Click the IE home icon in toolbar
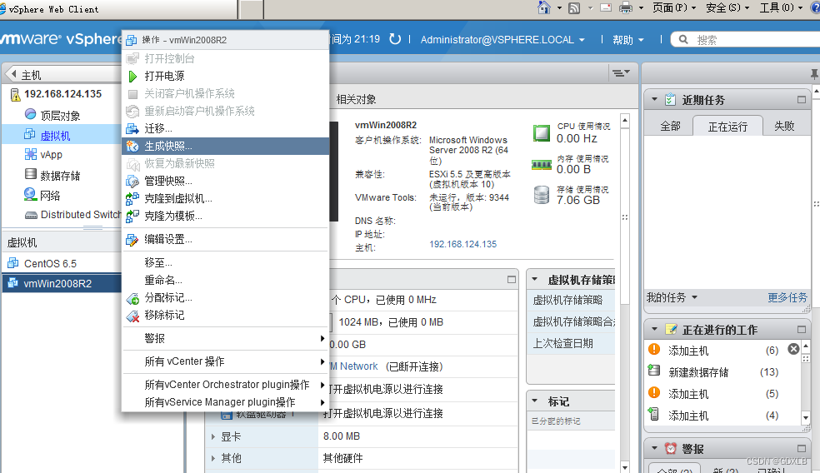Image resolution: width=820 pixels, height=473 pixels. [544, 7]
